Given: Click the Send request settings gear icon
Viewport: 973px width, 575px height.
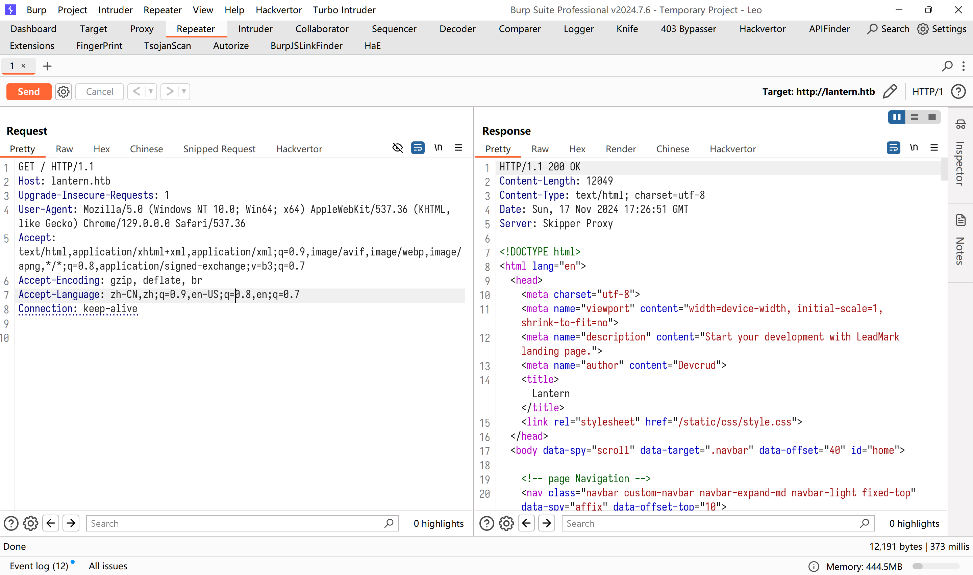Looking at the screenshot, I should point(63,92).
